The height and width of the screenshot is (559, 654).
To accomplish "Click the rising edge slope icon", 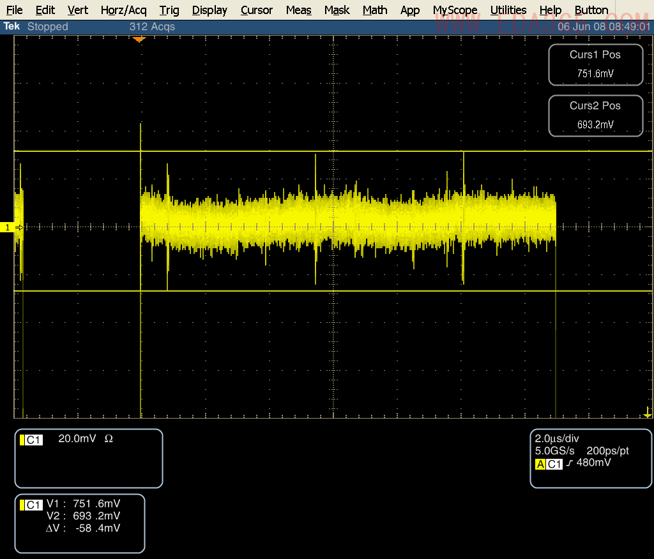I will [x=570, y=464].
